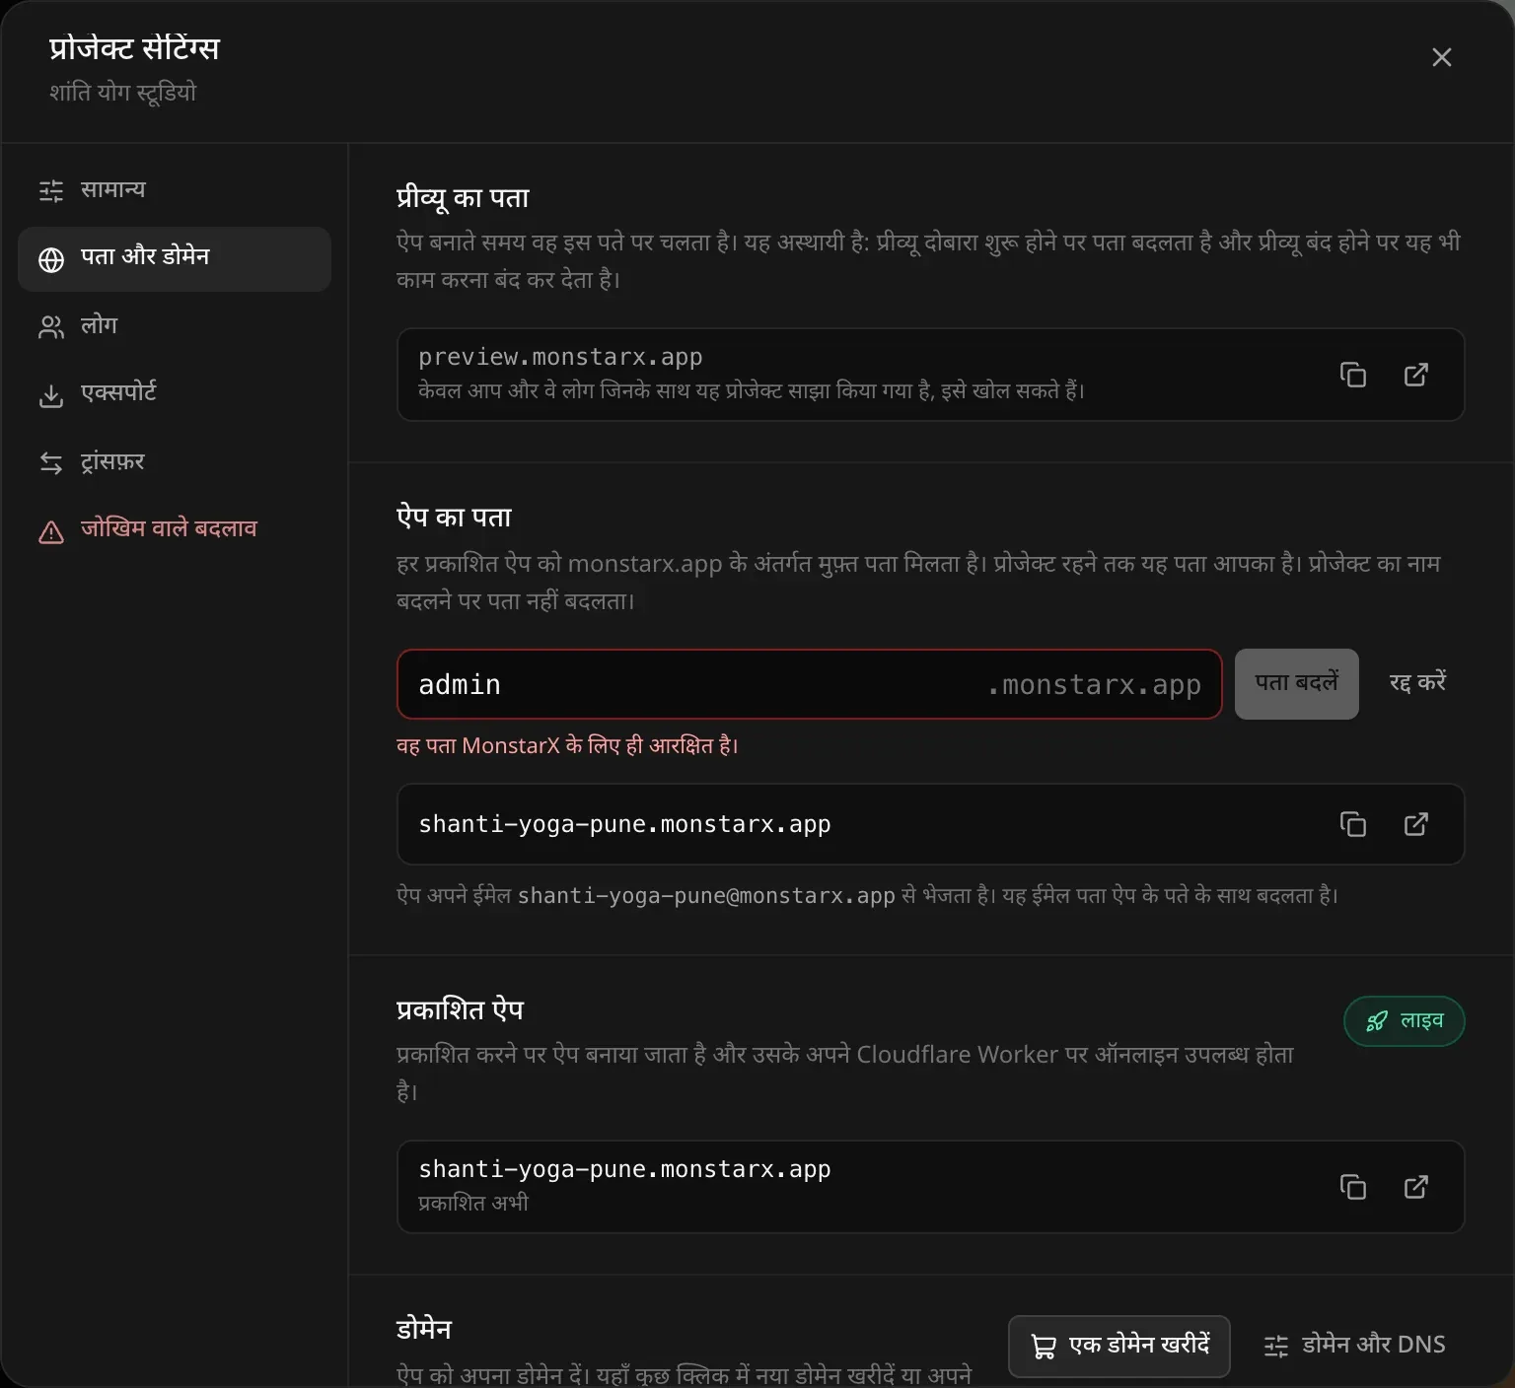Open the published app under प्रकाशित ऐप externally
1515x1388 pixels.
click(1416, 1187)
